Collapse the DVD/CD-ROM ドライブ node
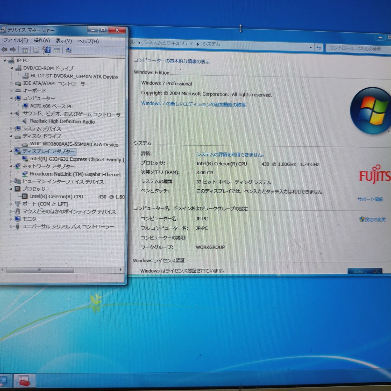The image size is (391, 391). tap(12, 68)
